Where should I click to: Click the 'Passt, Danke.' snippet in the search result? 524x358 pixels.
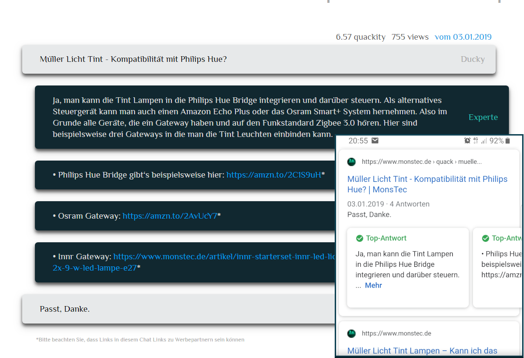369,214
